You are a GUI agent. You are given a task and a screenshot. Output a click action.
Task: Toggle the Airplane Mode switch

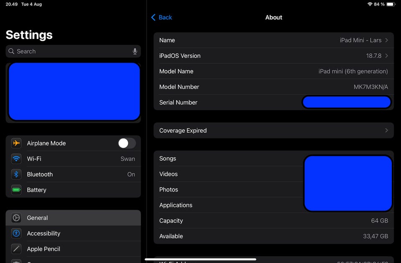point(127,143)
